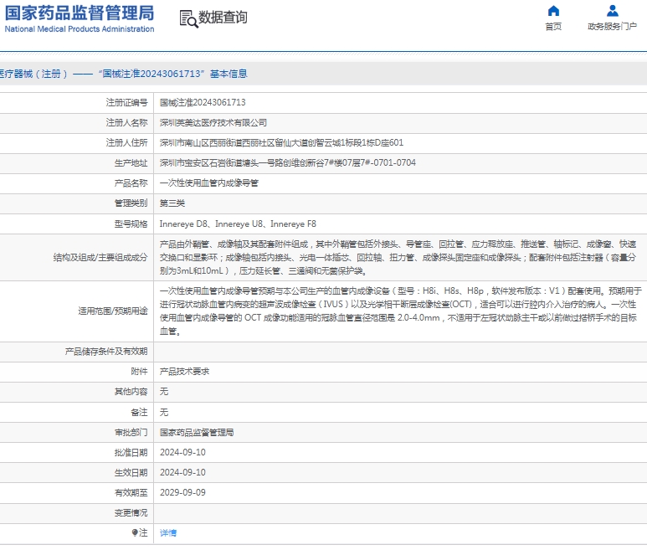Select registration number 国械注准20243061713 value

pos(203,102)
